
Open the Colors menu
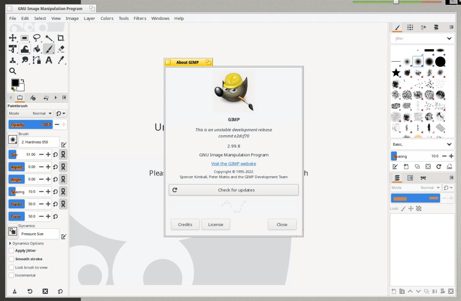[x=107, y=18]
